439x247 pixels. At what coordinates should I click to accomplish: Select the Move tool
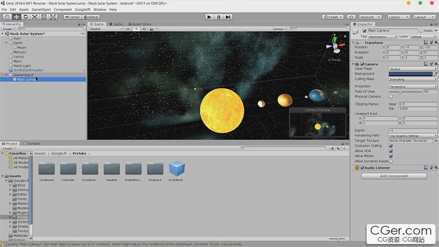coord(16,17)
